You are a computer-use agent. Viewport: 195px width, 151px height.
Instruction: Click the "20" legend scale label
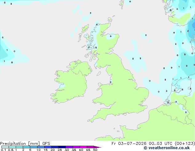[53, 150]
